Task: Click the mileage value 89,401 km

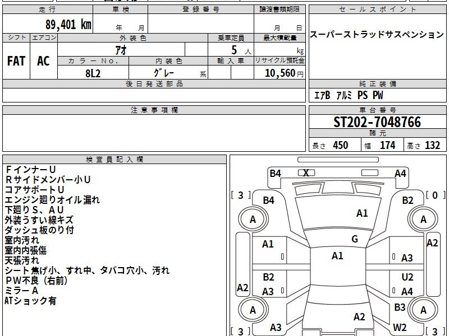Action: (x=68, y=24)
